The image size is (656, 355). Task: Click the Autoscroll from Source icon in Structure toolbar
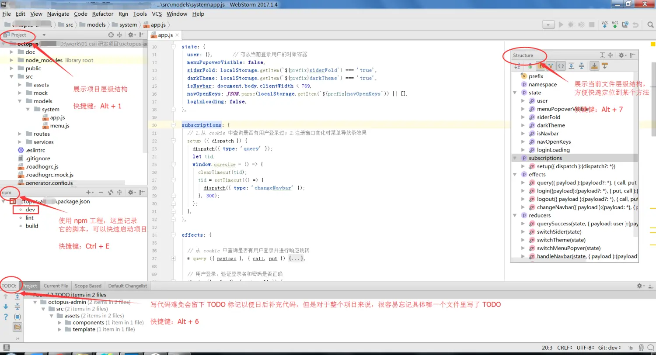click(605, 66)
